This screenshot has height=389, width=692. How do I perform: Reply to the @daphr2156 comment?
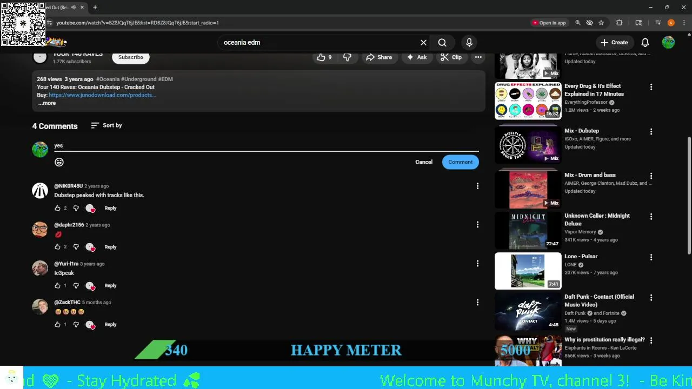tap(110, 247)
